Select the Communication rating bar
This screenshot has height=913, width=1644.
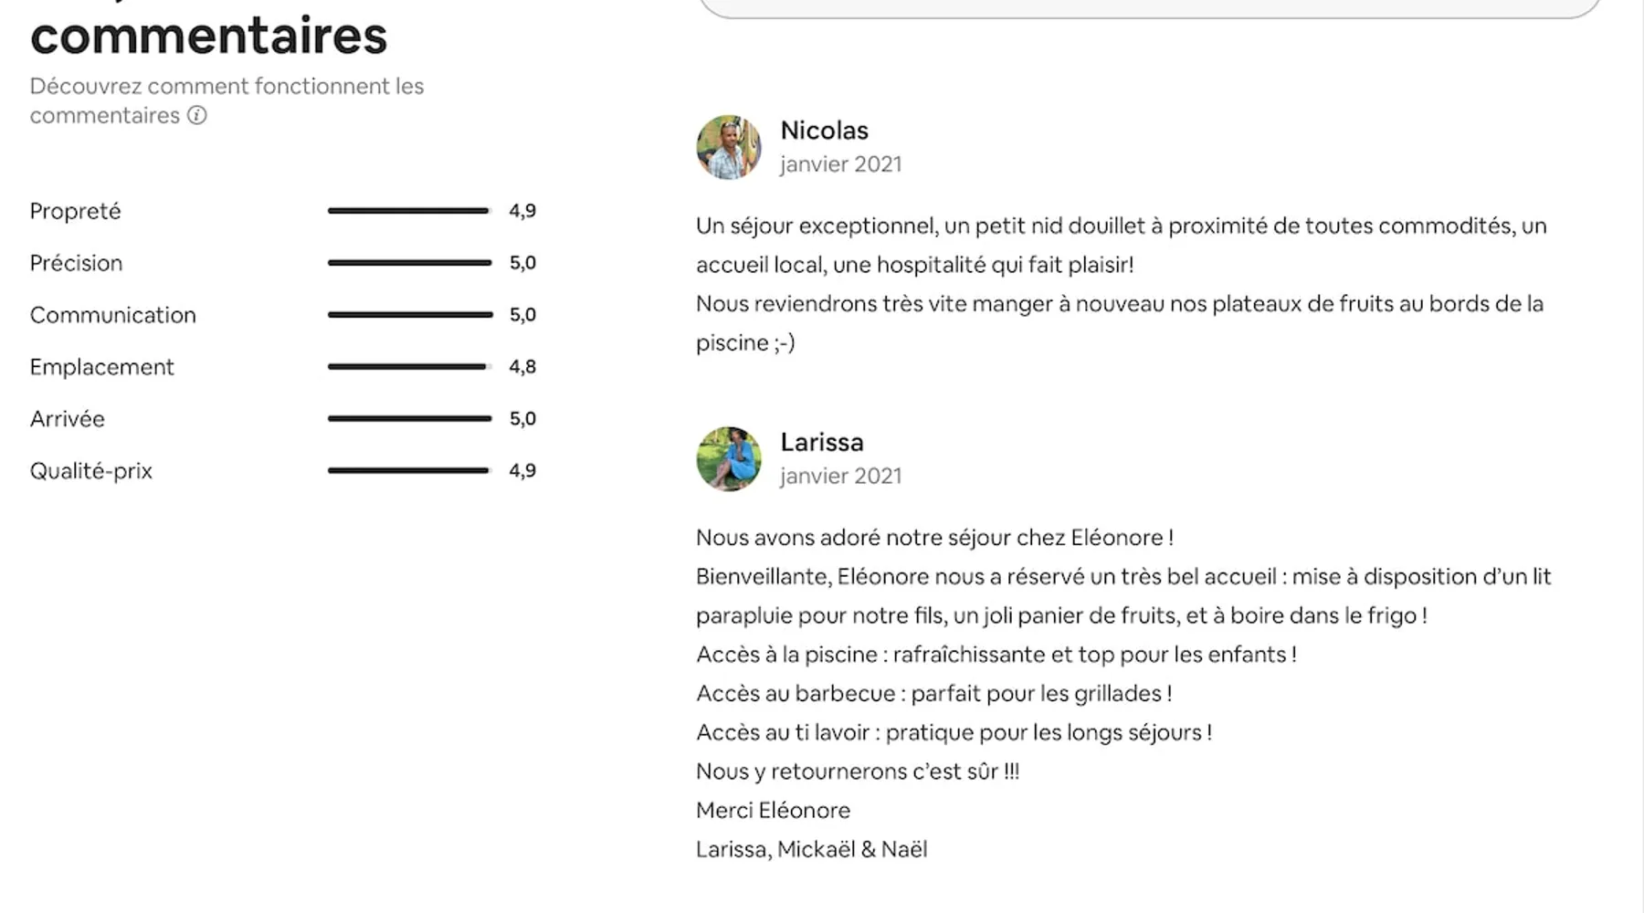(409, 315)
